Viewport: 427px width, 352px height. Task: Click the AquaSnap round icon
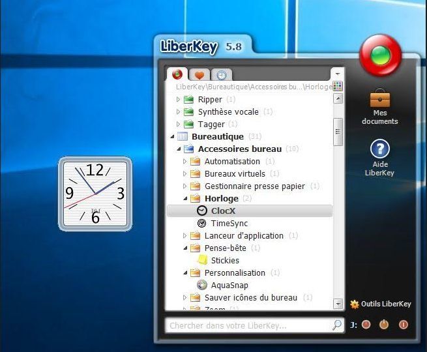(x=202, y=285)
